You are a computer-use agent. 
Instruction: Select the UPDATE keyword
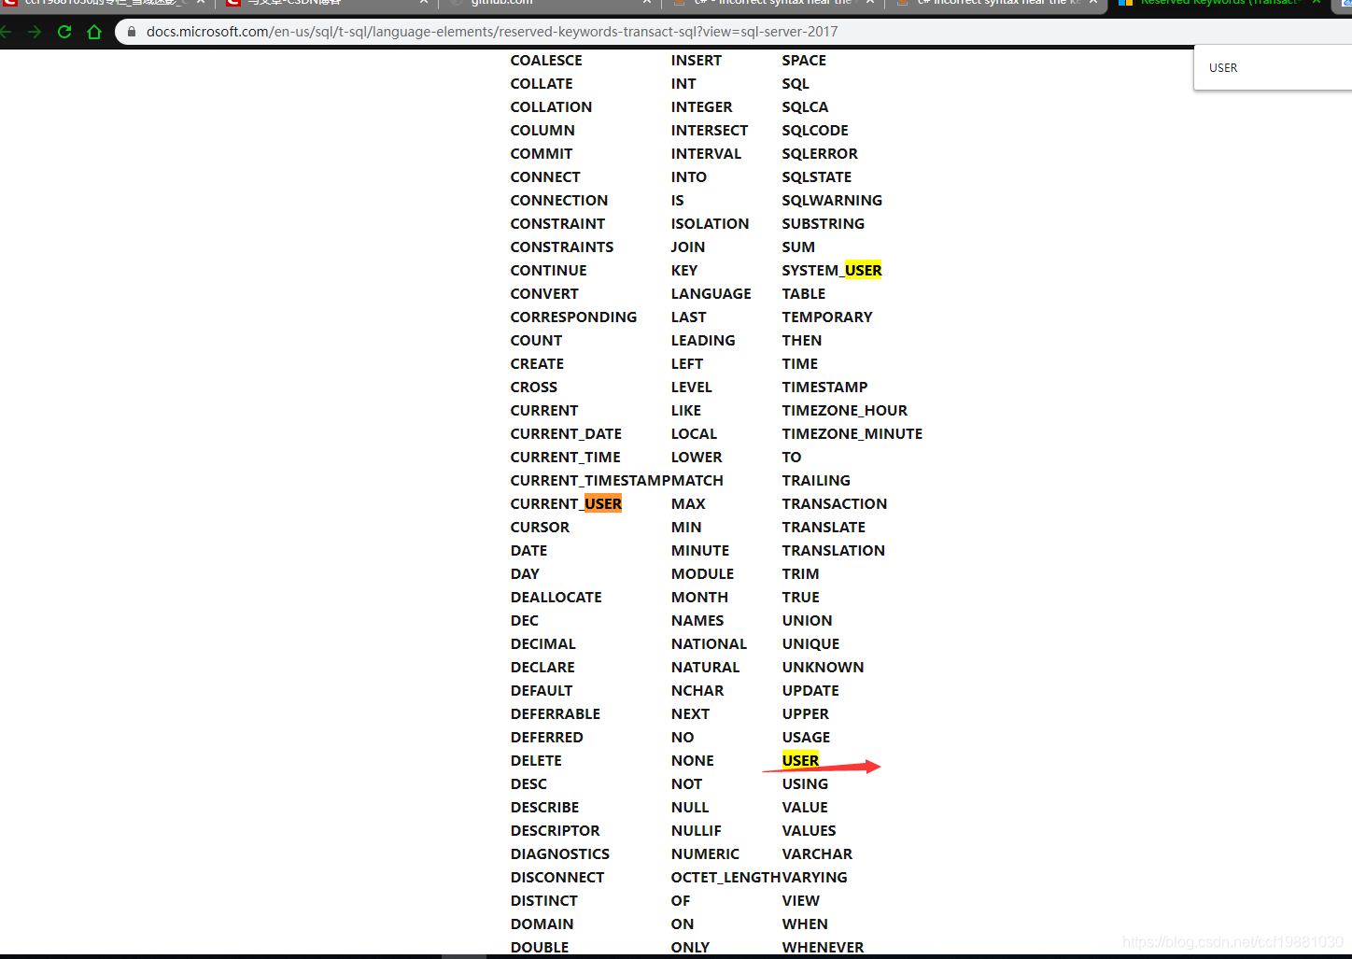click(810, 691)
